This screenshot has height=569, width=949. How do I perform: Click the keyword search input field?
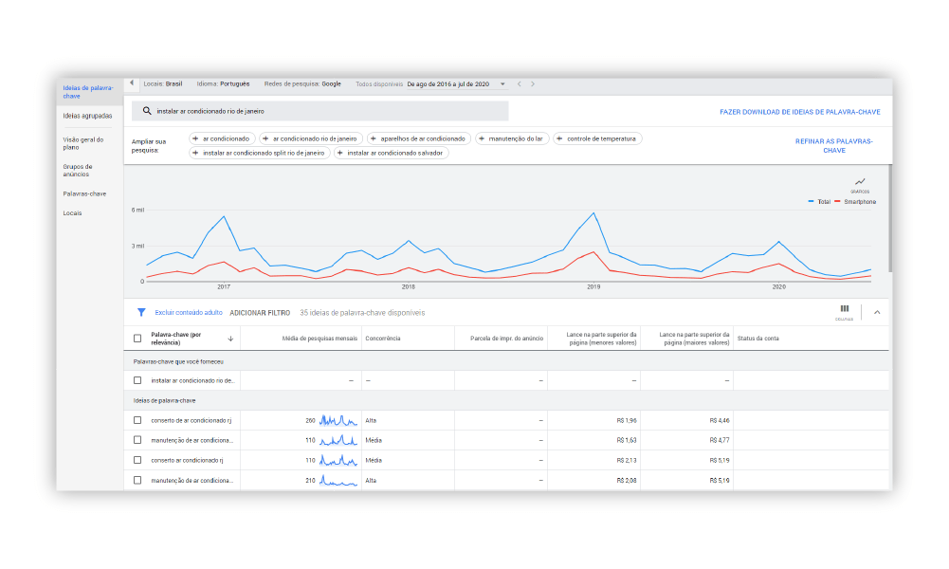tap(320, 111)
